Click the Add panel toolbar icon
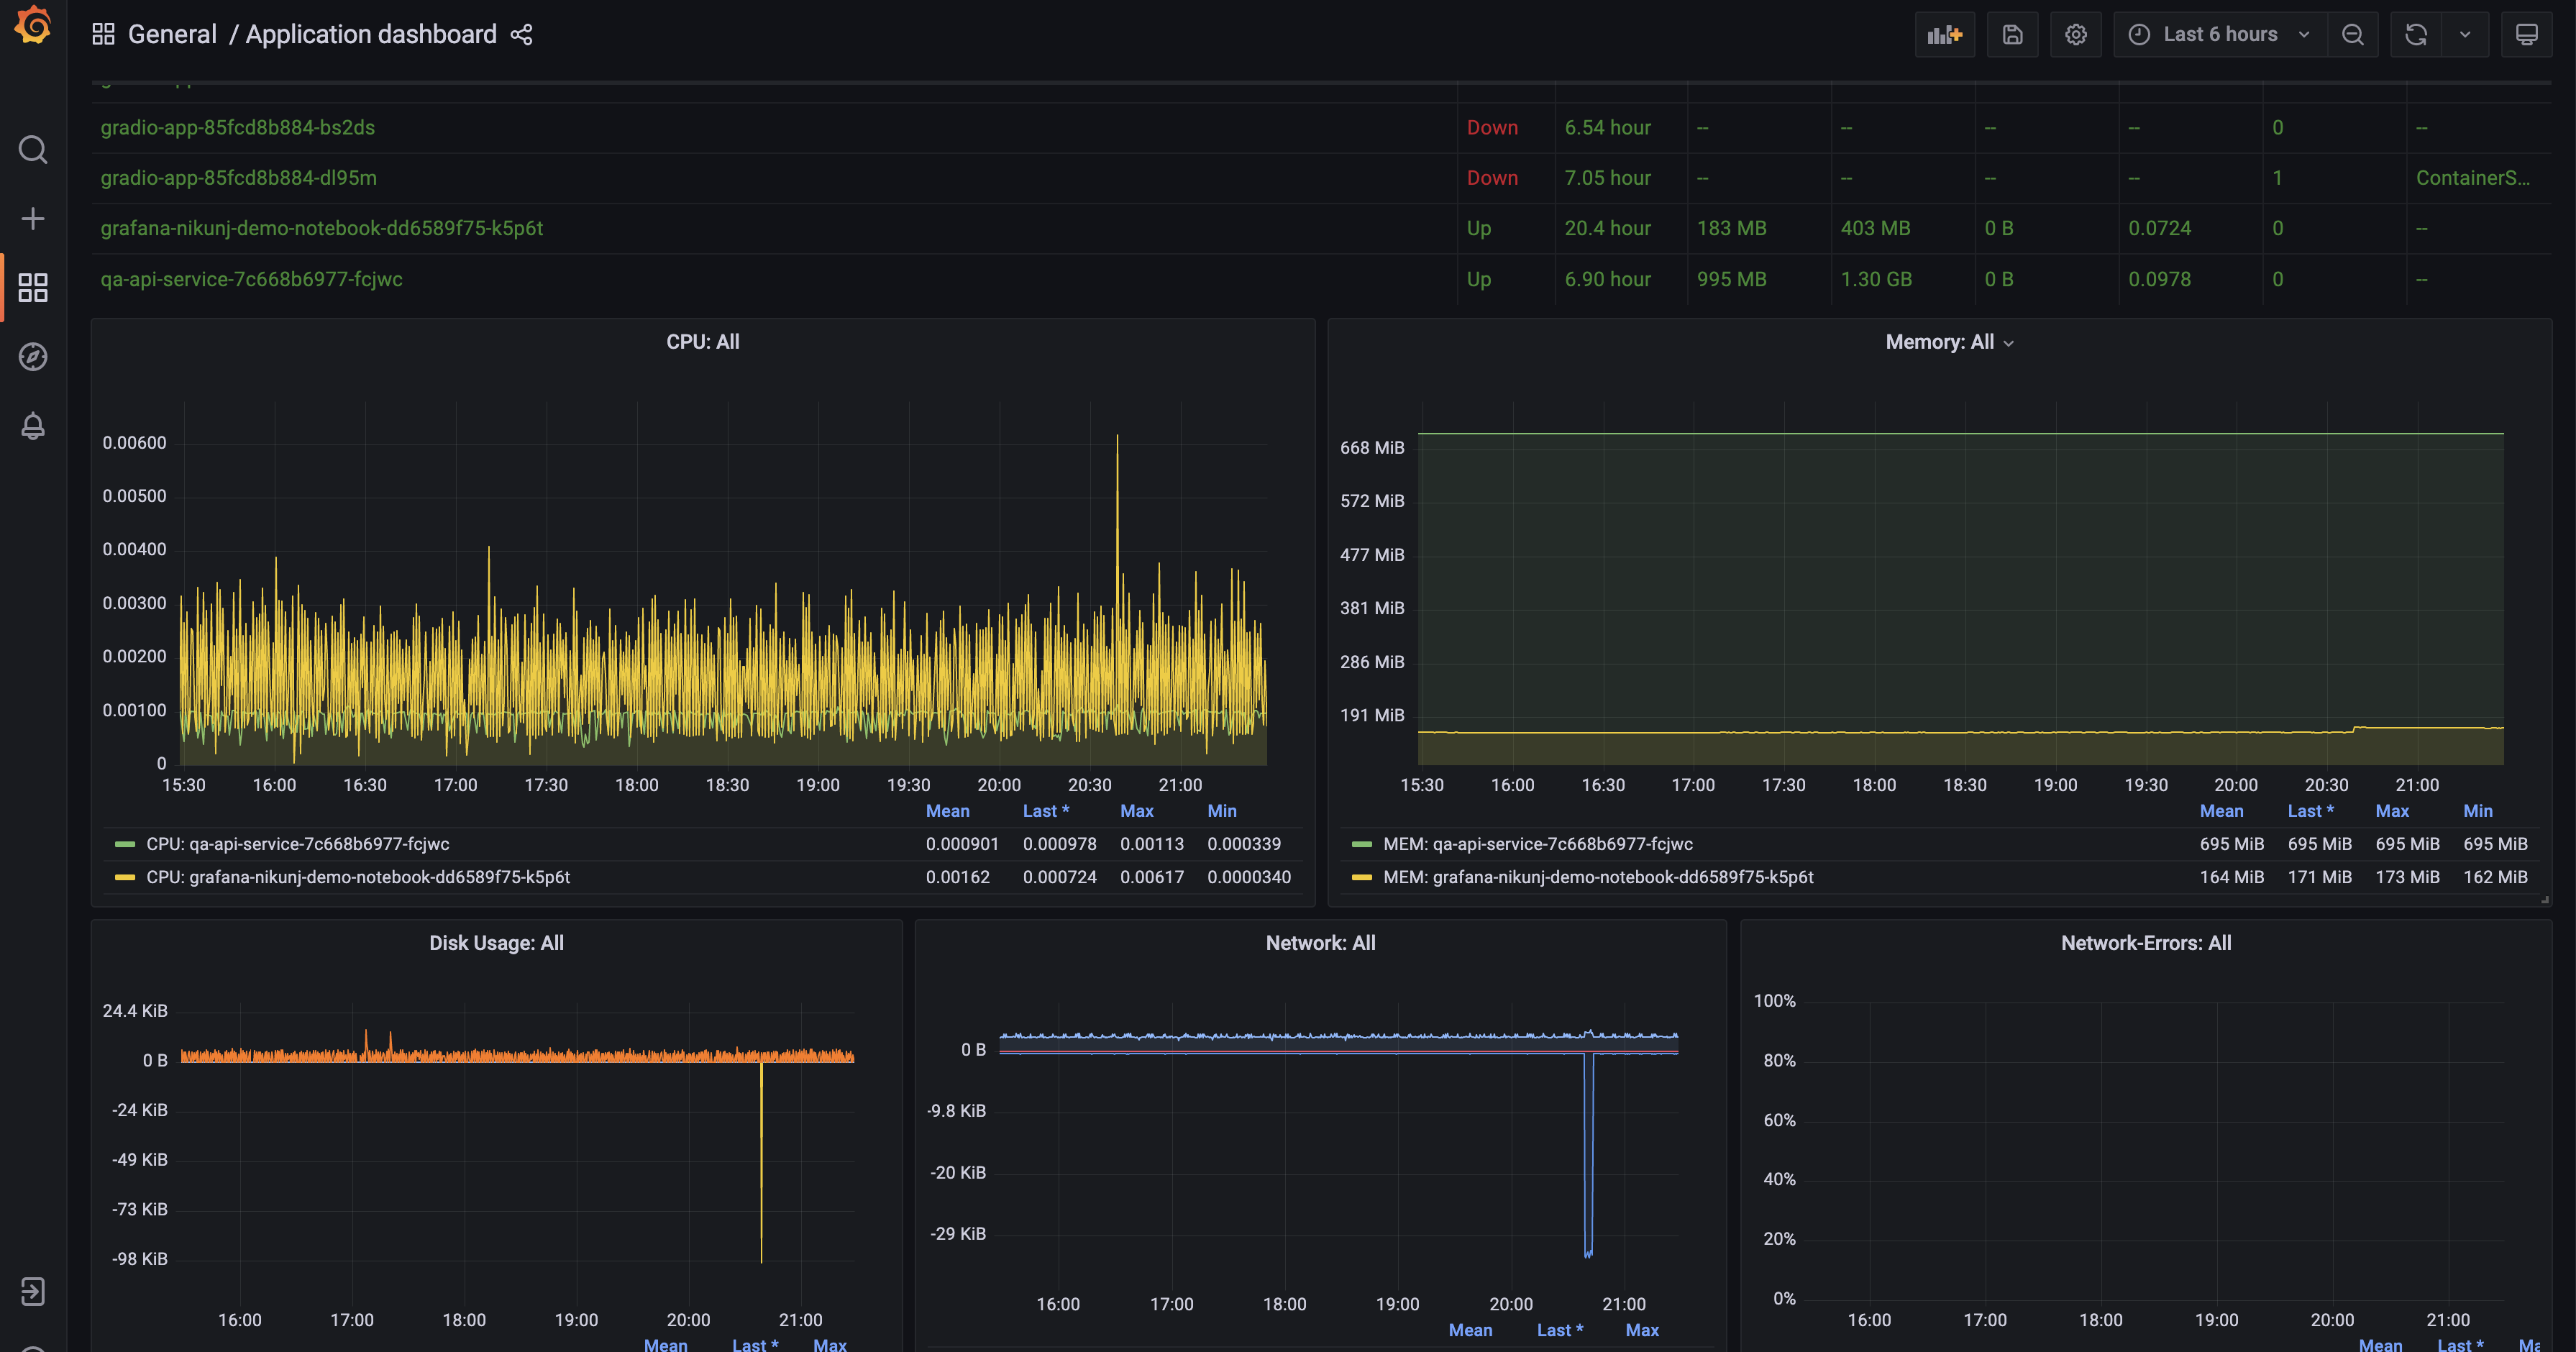The image size is (2576, 1352). click(1944, 35)
